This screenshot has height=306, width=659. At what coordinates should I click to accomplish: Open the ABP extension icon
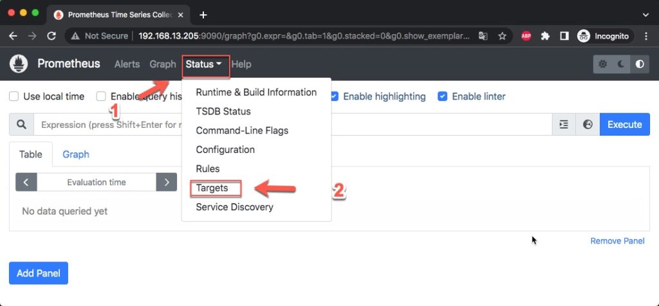[526, 36]
